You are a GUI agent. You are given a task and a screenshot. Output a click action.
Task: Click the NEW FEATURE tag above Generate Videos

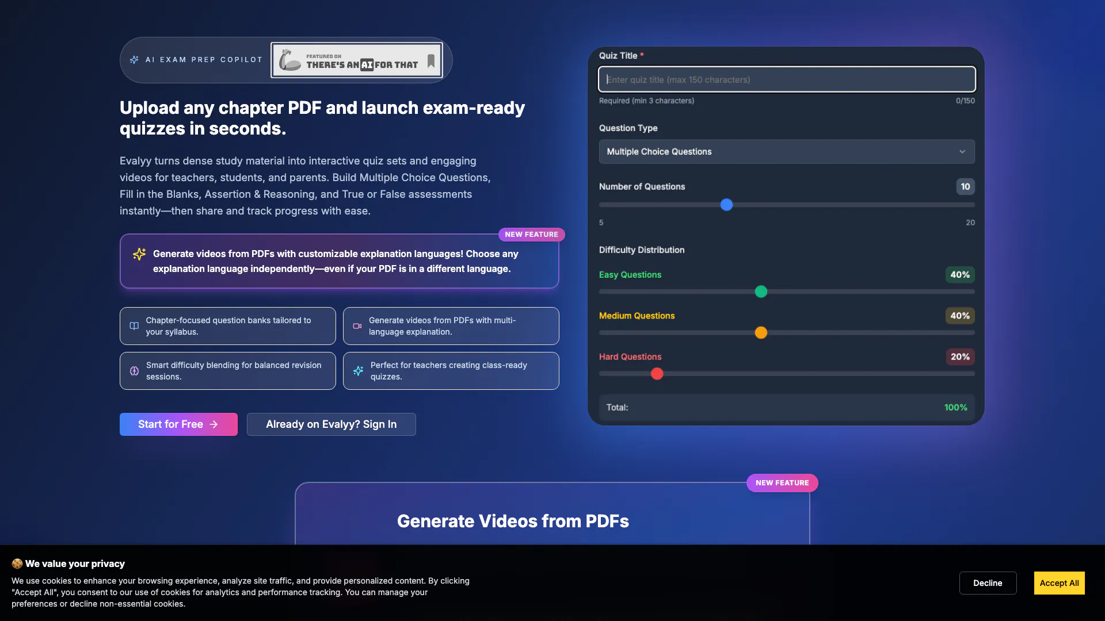click(782, 483)
